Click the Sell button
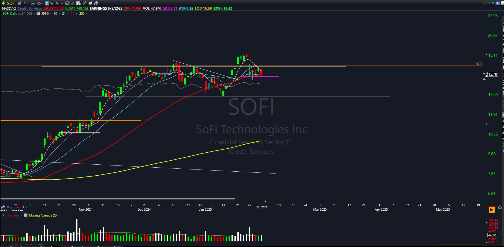 tap(18, 207)
